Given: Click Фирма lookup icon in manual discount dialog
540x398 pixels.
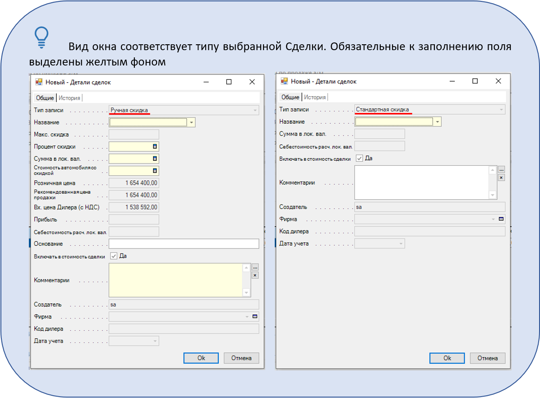Looking at the screenshot, I should tap(255, 317).
